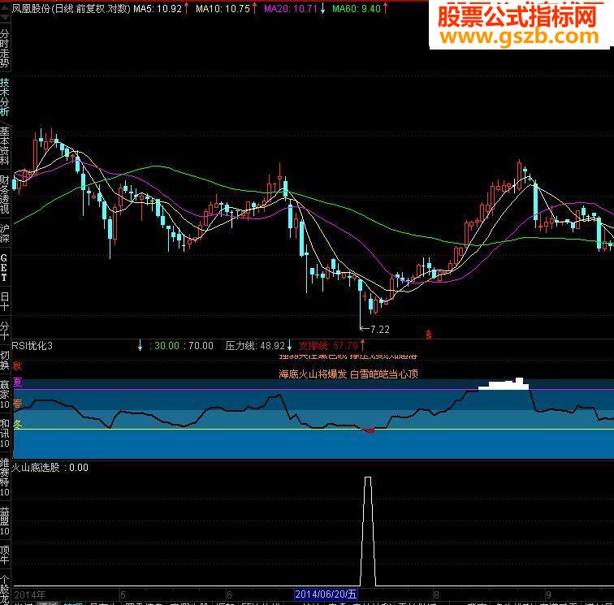The width and height of the screenshot is (614, 605).
Task: Click the sidebar scroll-up arrow
Action: [x=4, y=8]
